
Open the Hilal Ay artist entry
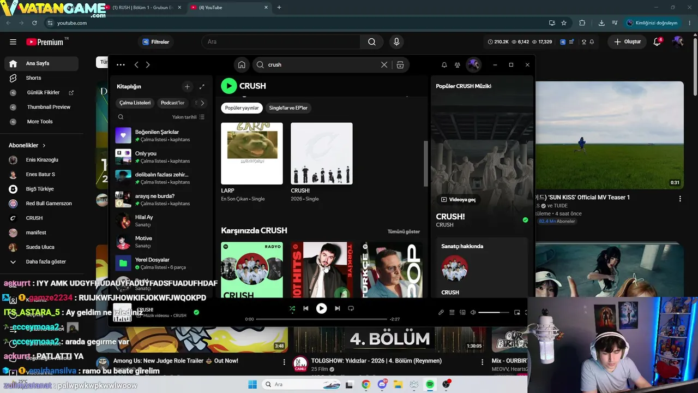coord(160,221)
